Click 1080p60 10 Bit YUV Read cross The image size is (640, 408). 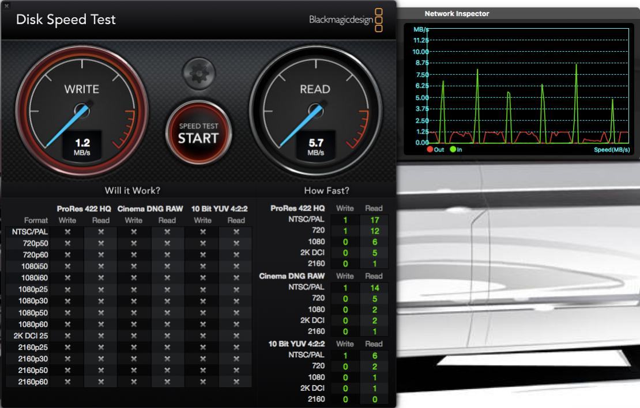coord(236,324)
